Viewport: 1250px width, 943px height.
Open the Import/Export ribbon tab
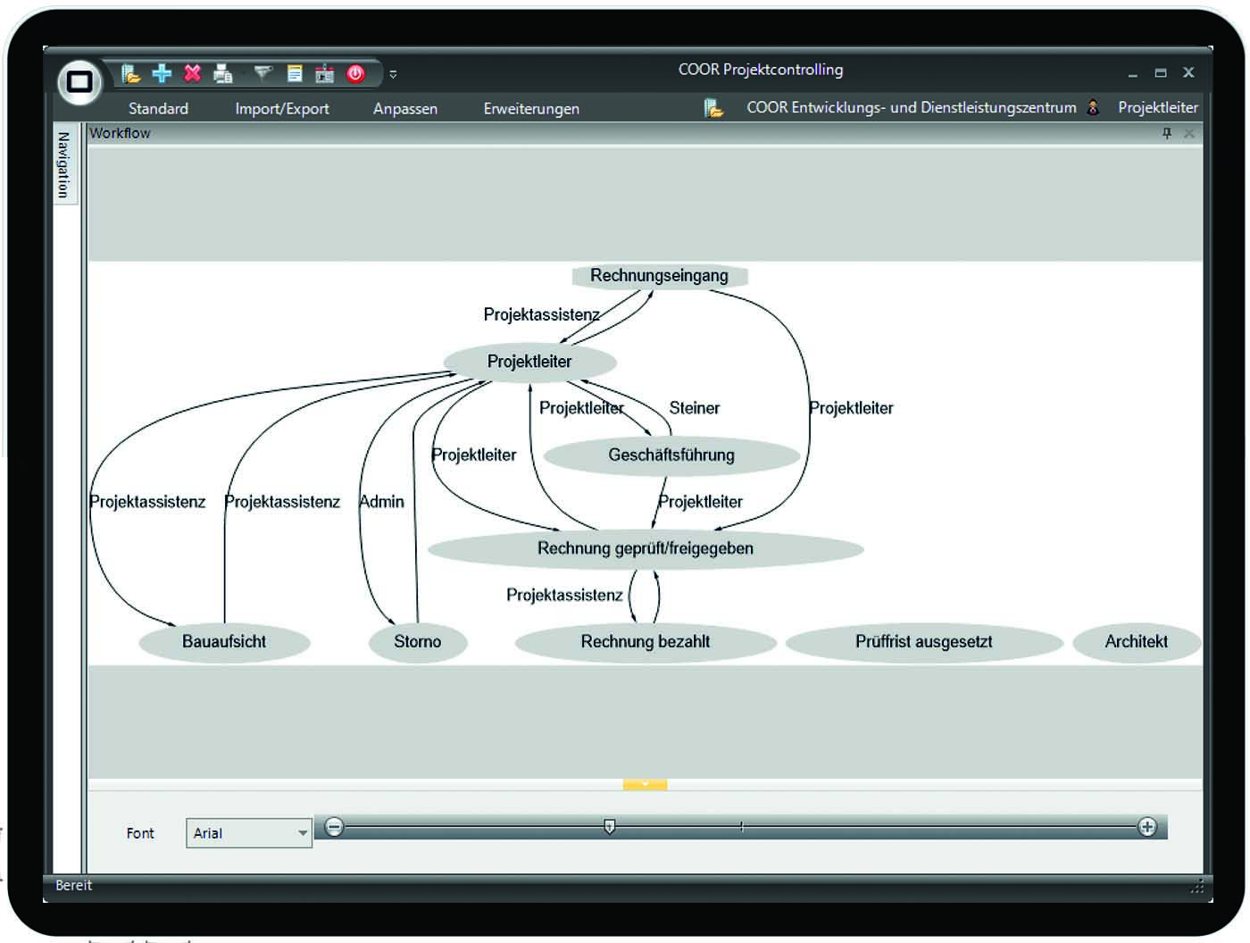(282, 109)
